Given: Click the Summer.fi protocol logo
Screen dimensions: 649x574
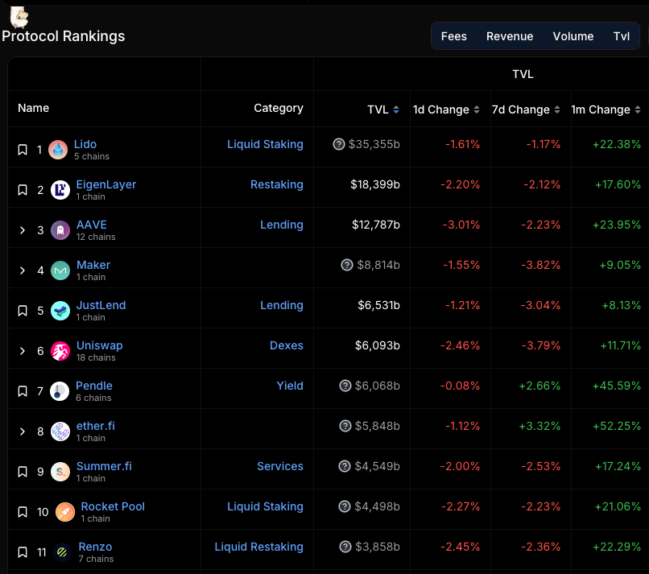Looking at the screenshot, I should point(60,472).
